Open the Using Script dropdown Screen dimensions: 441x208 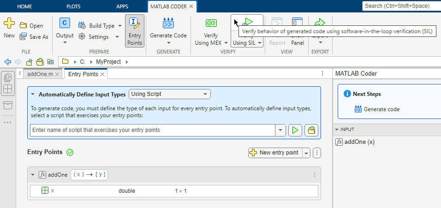tap(169, 94)
